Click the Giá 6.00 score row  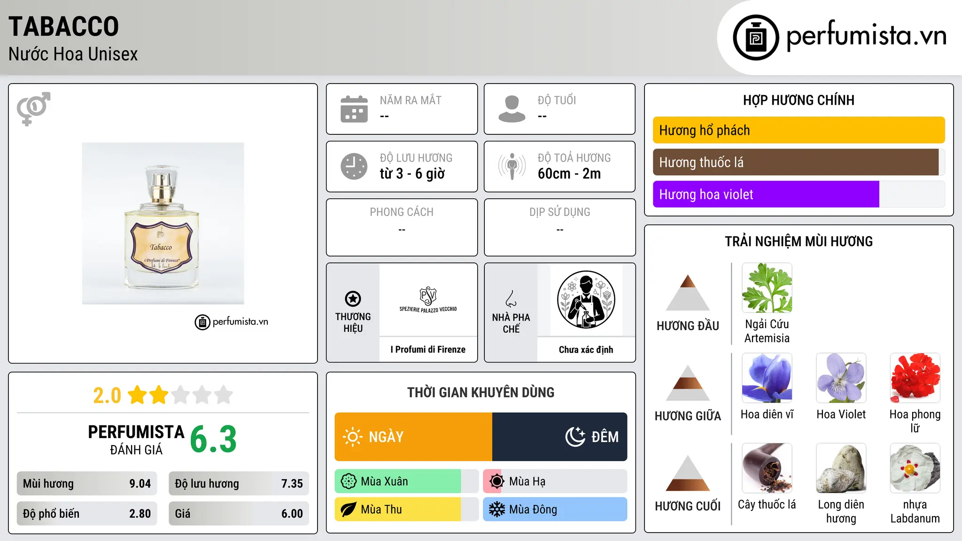click(x=239, y=514)
